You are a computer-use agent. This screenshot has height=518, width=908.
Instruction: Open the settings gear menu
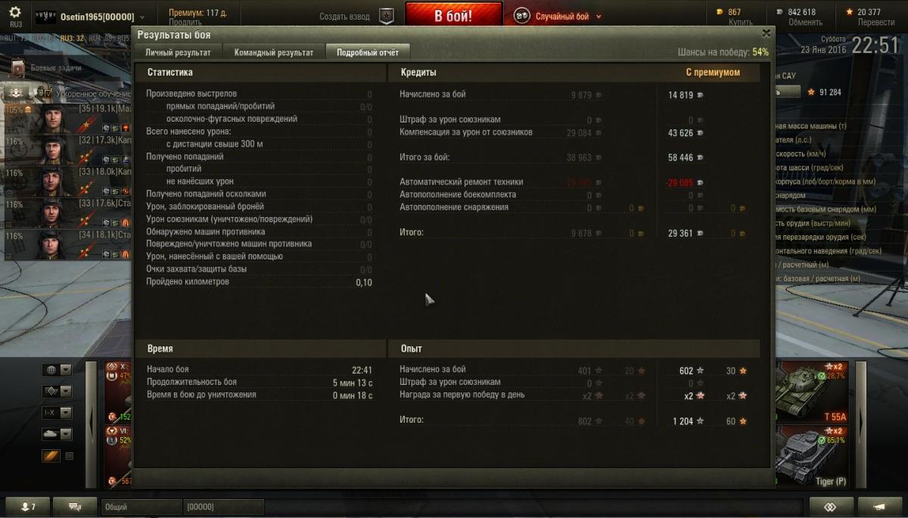click(15, 13)
